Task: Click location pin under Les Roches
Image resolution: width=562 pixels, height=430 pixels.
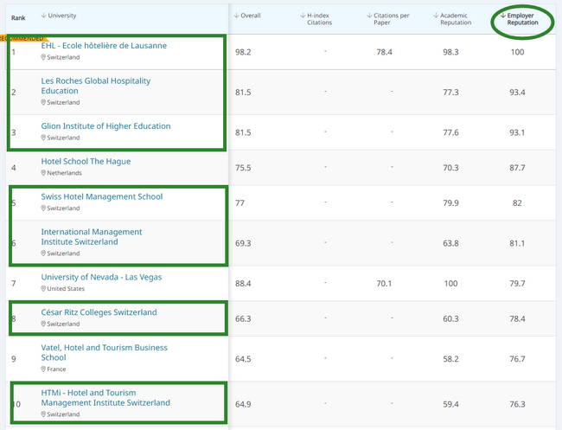Action: click(43, 102)
